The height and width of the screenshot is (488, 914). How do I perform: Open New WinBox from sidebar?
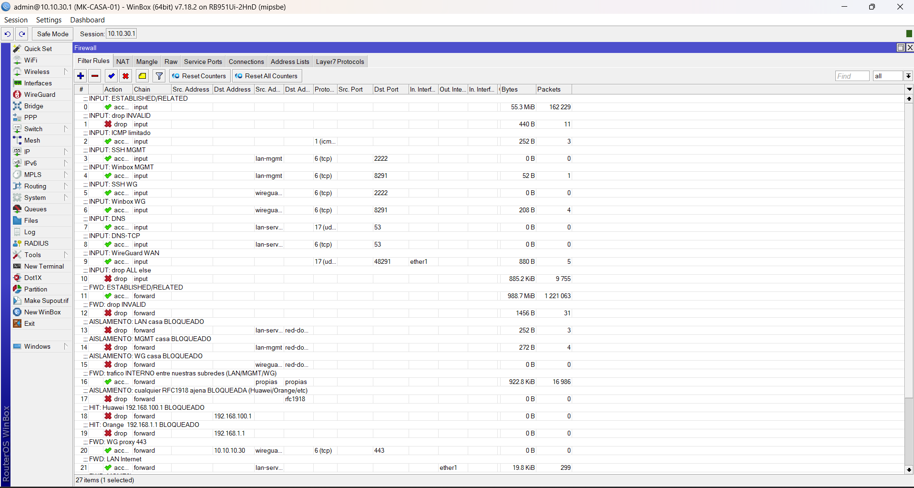[42, 312]
